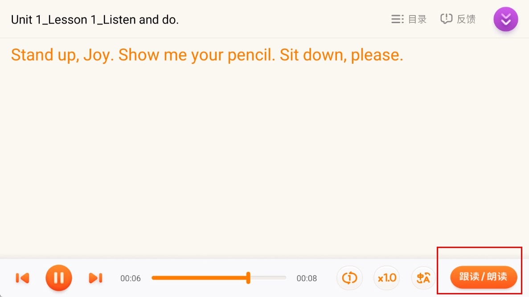Open the 反馈 menu text label
Screen dimensions: 529x297
[466, 19]
